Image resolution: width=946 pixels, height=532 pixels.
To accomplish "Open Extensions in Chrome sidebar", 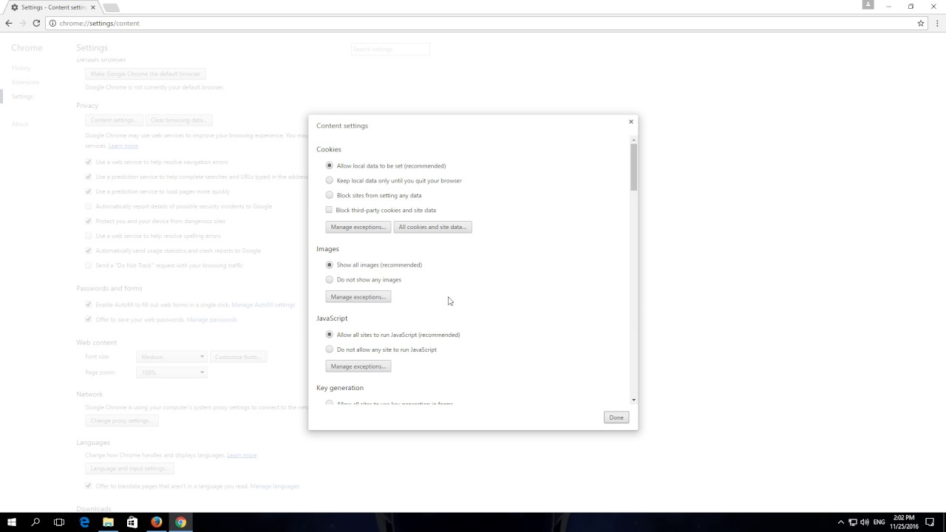I will tap(25, 82).
